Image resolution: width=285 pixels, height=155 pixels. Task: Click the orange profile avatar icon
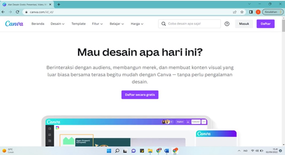point(258,12)
